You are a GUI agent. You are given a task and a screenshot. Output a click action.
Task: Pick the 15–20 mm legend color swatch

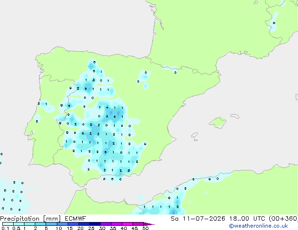click(x=73, y=224)
